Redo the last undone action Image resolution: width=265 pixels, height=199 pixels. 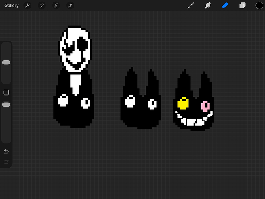coord(6,162)
